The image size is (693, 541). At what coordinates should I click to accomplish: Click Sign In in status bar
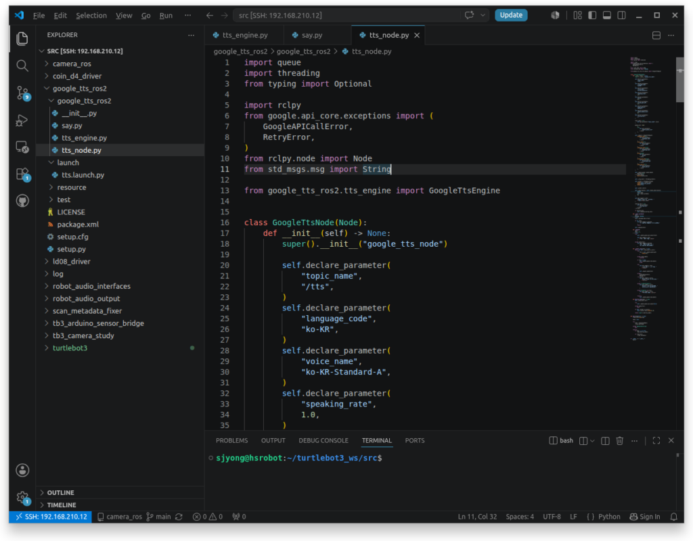click(x=645, y=517)
